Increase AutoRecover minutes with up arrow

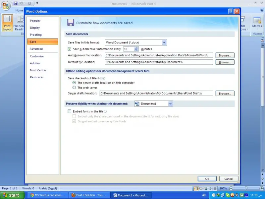pos(136,48)
